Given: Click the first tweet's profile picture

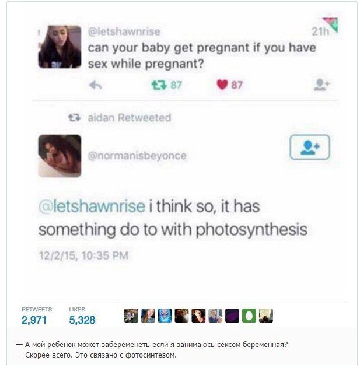Looking at the screenshot, I should (x=60, y=47).
